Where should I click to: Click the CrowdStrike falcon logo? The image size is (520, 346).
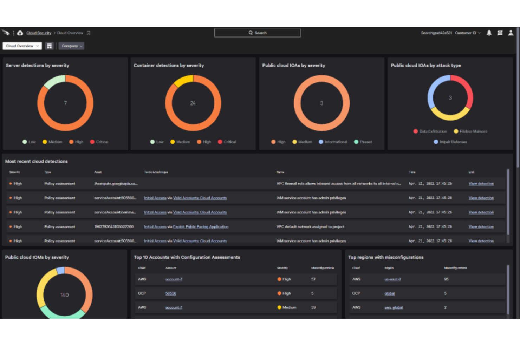(6, 33)
